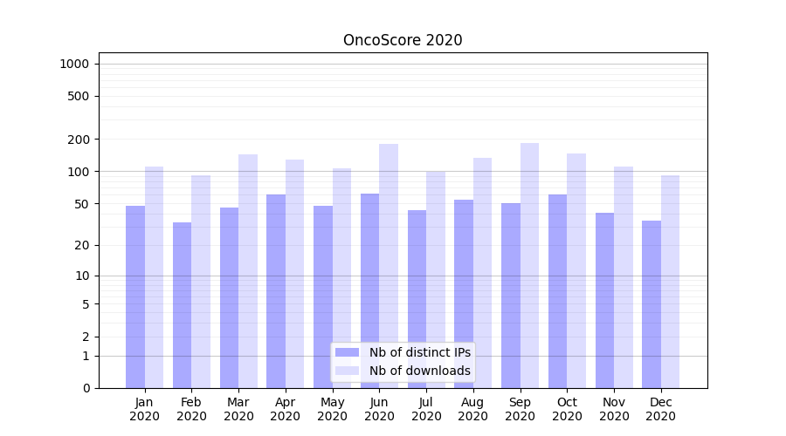Select the Nov 2020 x-axis label
786x436 pixels.
614,409
